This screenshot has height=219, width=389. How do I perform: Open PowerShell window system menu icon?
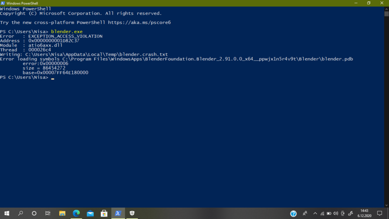[3, 3]
